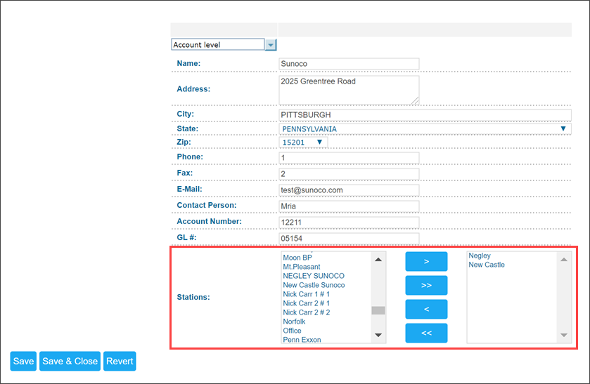Remove selected station with < button
The image size is (590, 384).
pos(426,309)
